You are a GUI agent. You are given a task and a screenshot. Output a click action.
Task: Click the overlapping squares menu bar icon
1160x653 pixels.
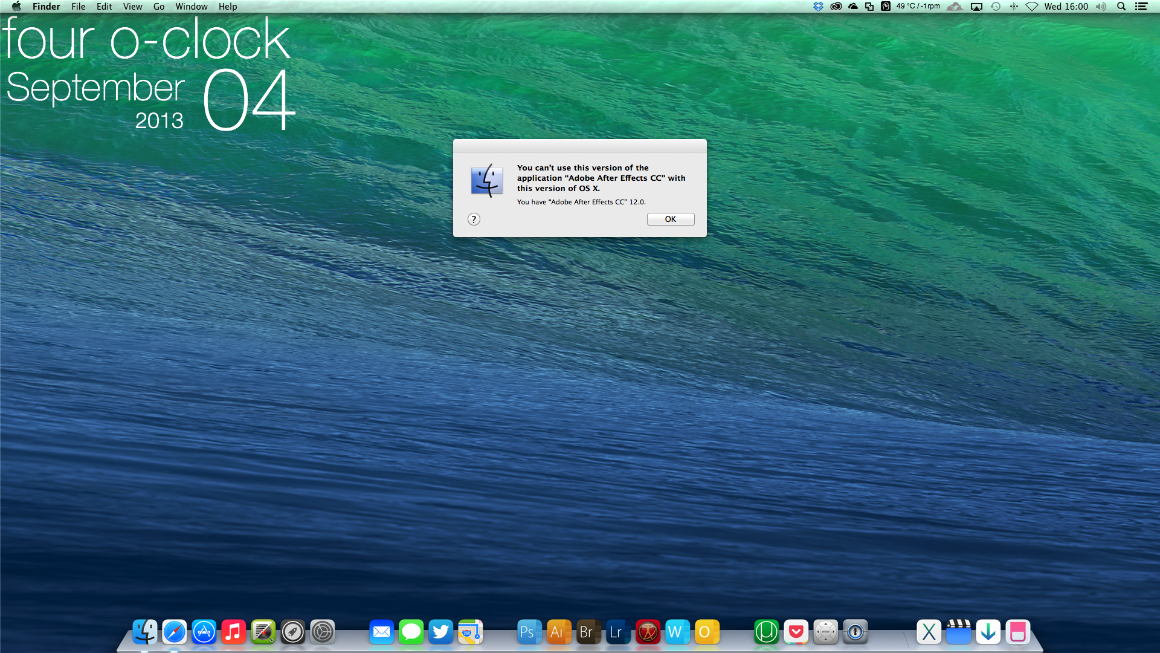pos(869,7)
